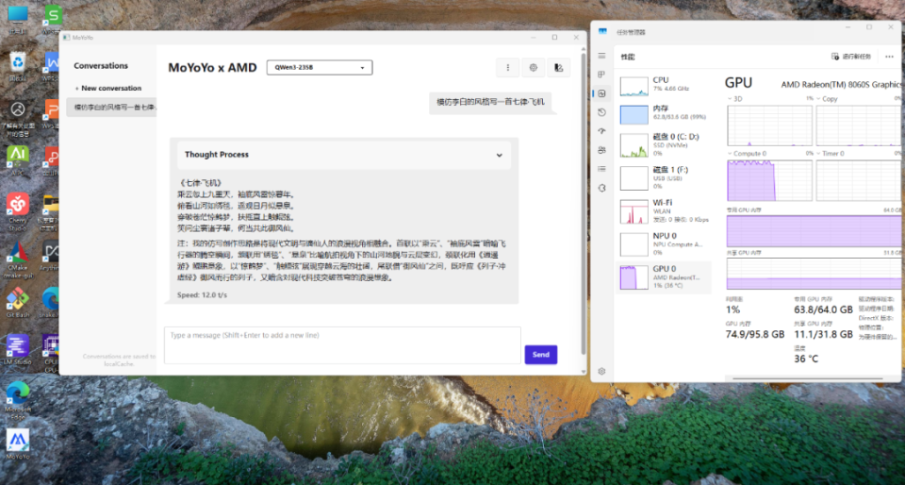Open Startup apps icon in Task Manager
The height and width of the screenshot is (485, 905).
pyautogui.click(x=602, y=131)
